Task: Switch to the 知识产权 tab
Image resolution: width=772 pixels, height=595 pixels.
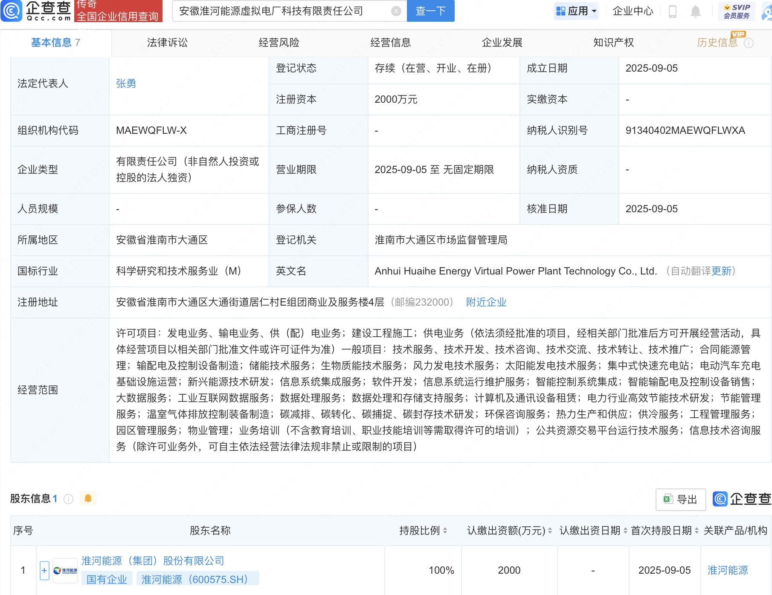Action: (613, 43)
